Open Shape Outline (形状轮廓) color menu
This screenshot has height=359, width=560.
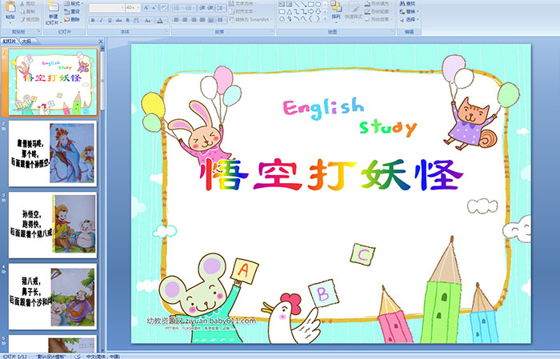point(379,11)
